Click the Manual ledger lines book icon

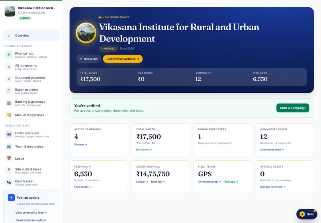coord(9,115)
